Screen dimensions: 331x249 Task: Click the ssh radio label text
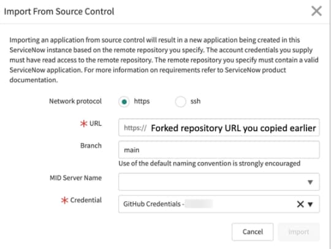point(196,101)
